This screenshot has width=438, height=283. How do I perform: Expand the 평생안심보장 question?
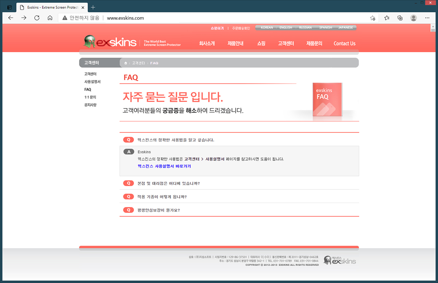coord(158,210)
